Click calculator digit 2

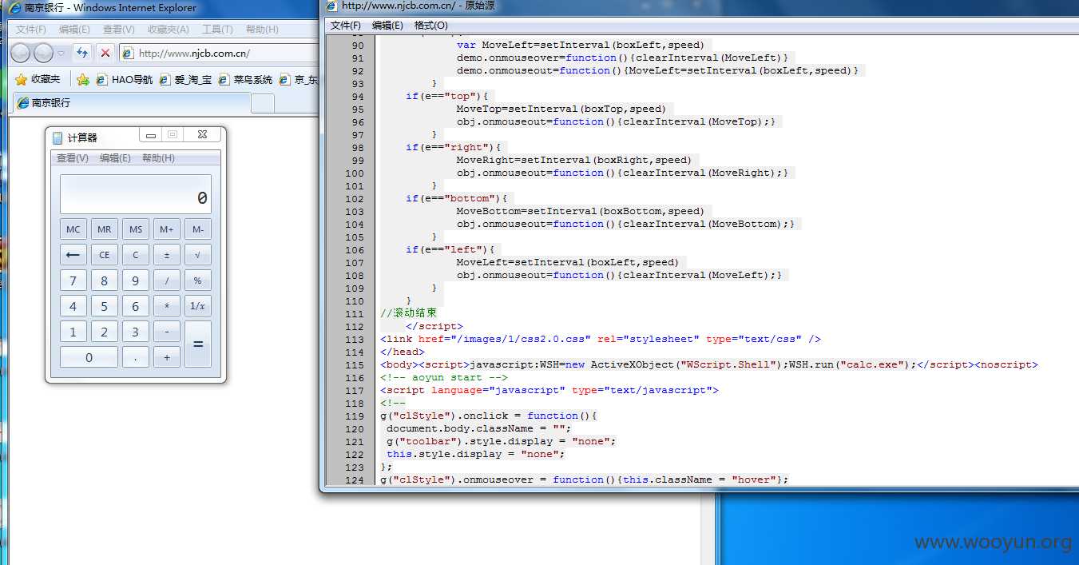pyautogui.click(x=105, y=332)
